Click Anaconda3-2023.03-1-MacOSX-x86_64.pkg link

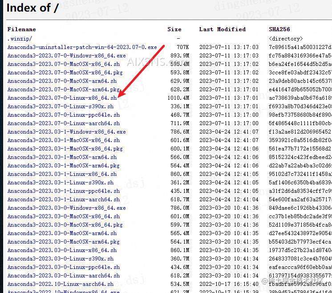tap(65, 149)
